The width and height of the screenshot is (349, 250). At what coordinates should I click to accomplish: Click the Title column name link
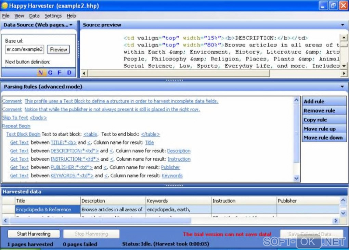(149, 142)
